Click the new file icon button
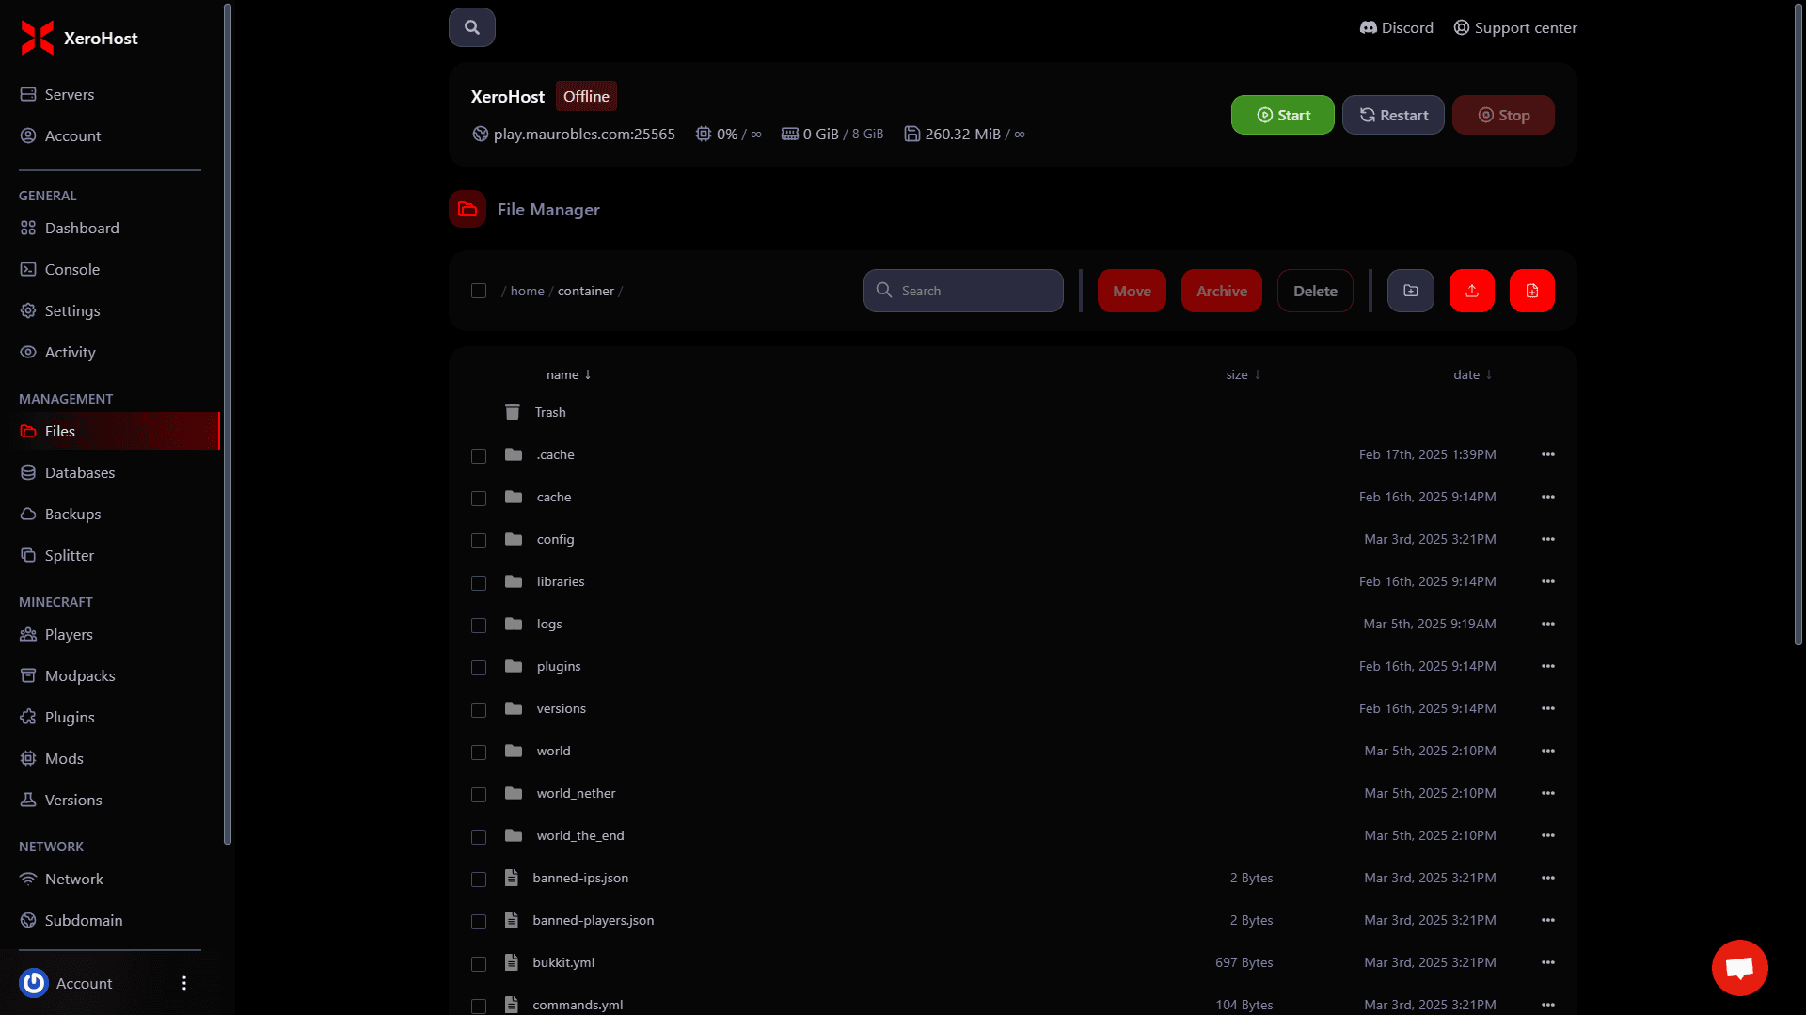 pos(1532,291)
